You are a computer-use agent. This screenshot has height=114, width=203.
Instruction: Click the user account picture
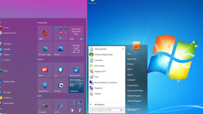tap(137, 45)
